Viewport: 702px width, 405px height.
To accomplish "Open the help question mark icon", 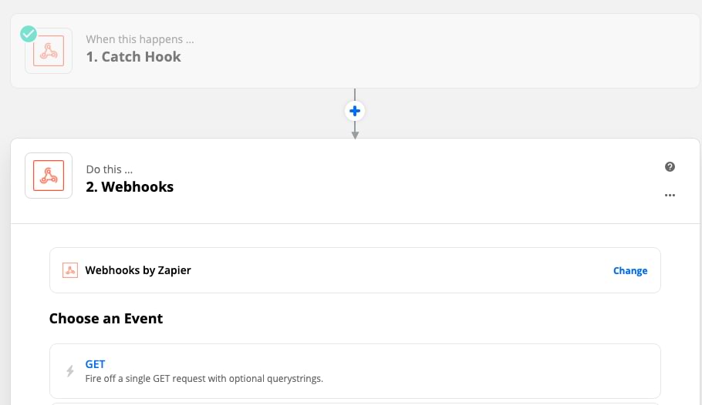I will (670, 167).
